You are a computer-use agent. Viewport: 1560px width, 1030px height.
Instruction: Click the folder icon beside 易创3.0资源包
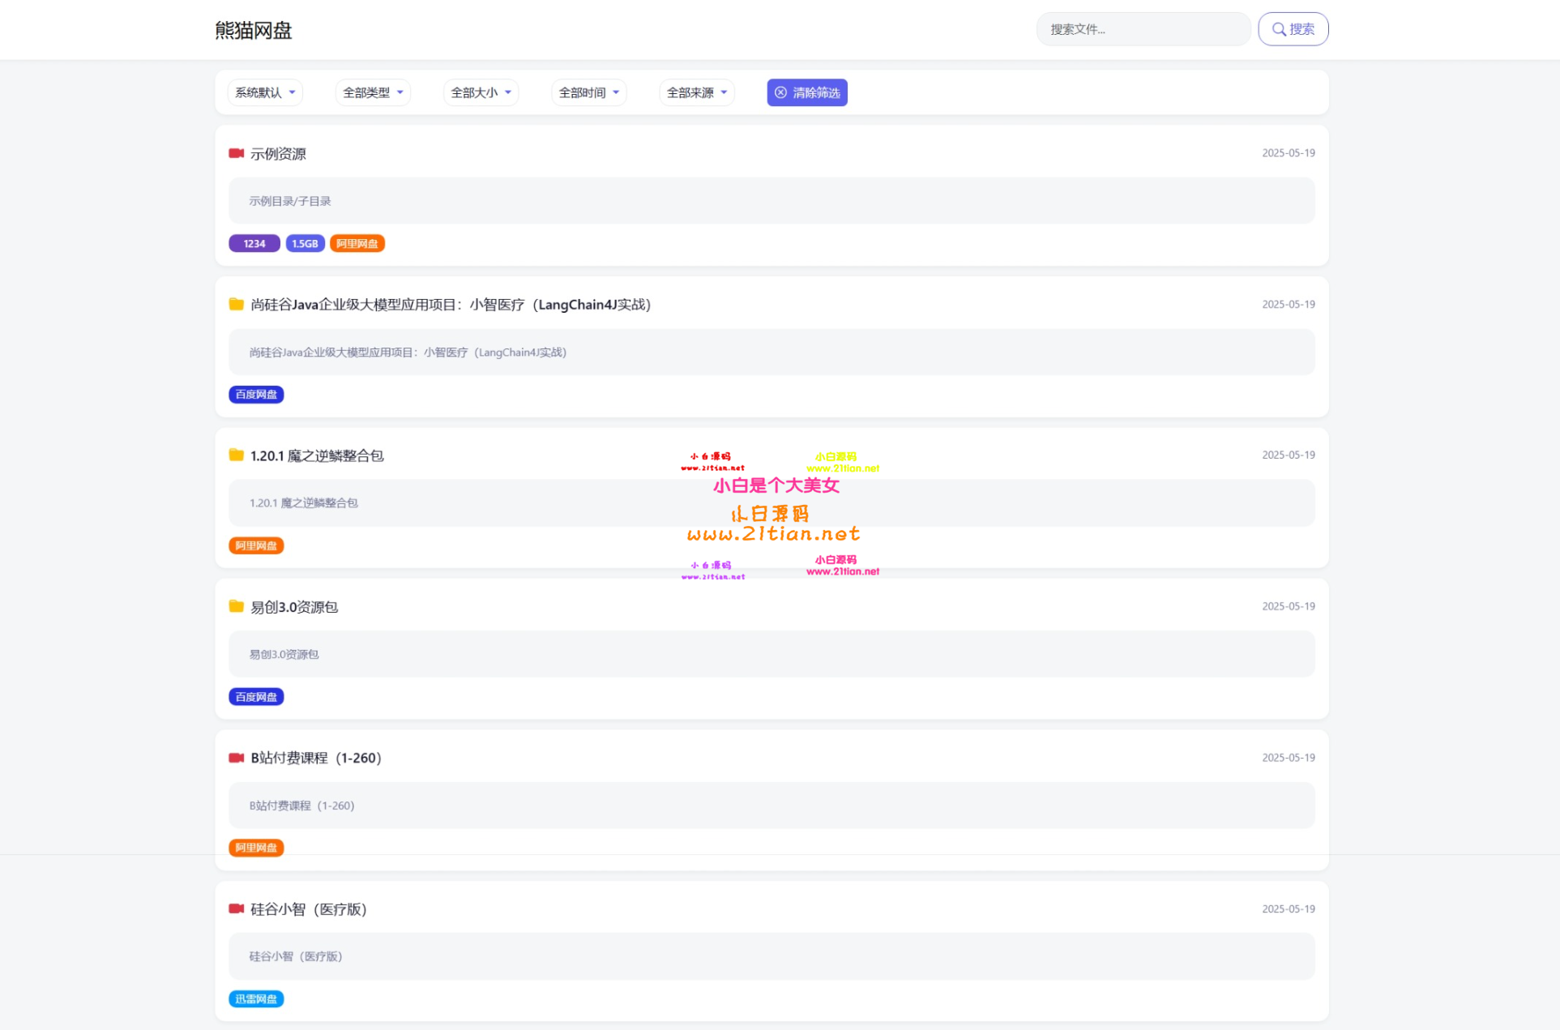[236, 607]
